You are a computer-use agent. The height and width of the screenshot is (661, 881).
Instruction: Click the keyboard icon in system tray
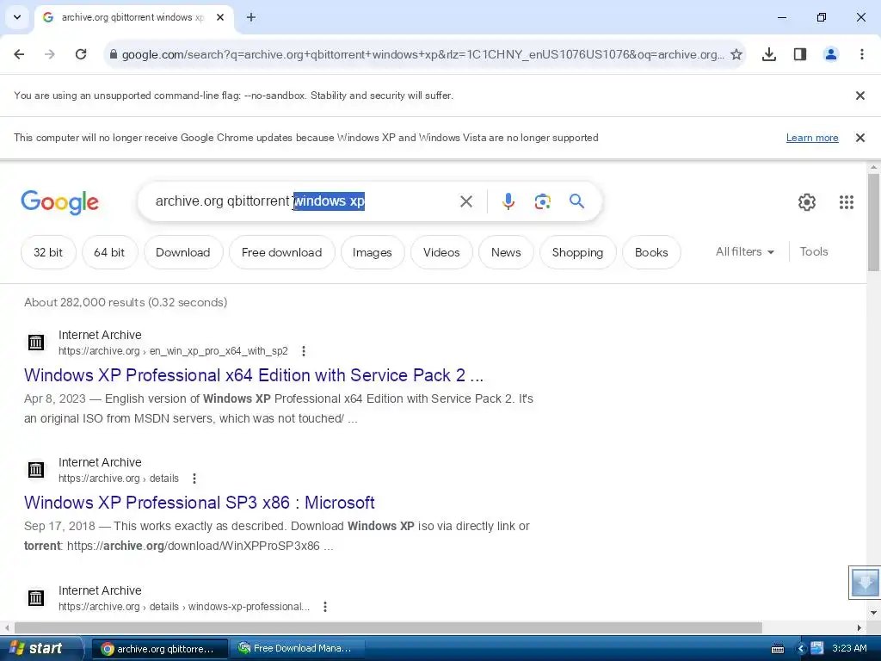[x=778, y=649]
